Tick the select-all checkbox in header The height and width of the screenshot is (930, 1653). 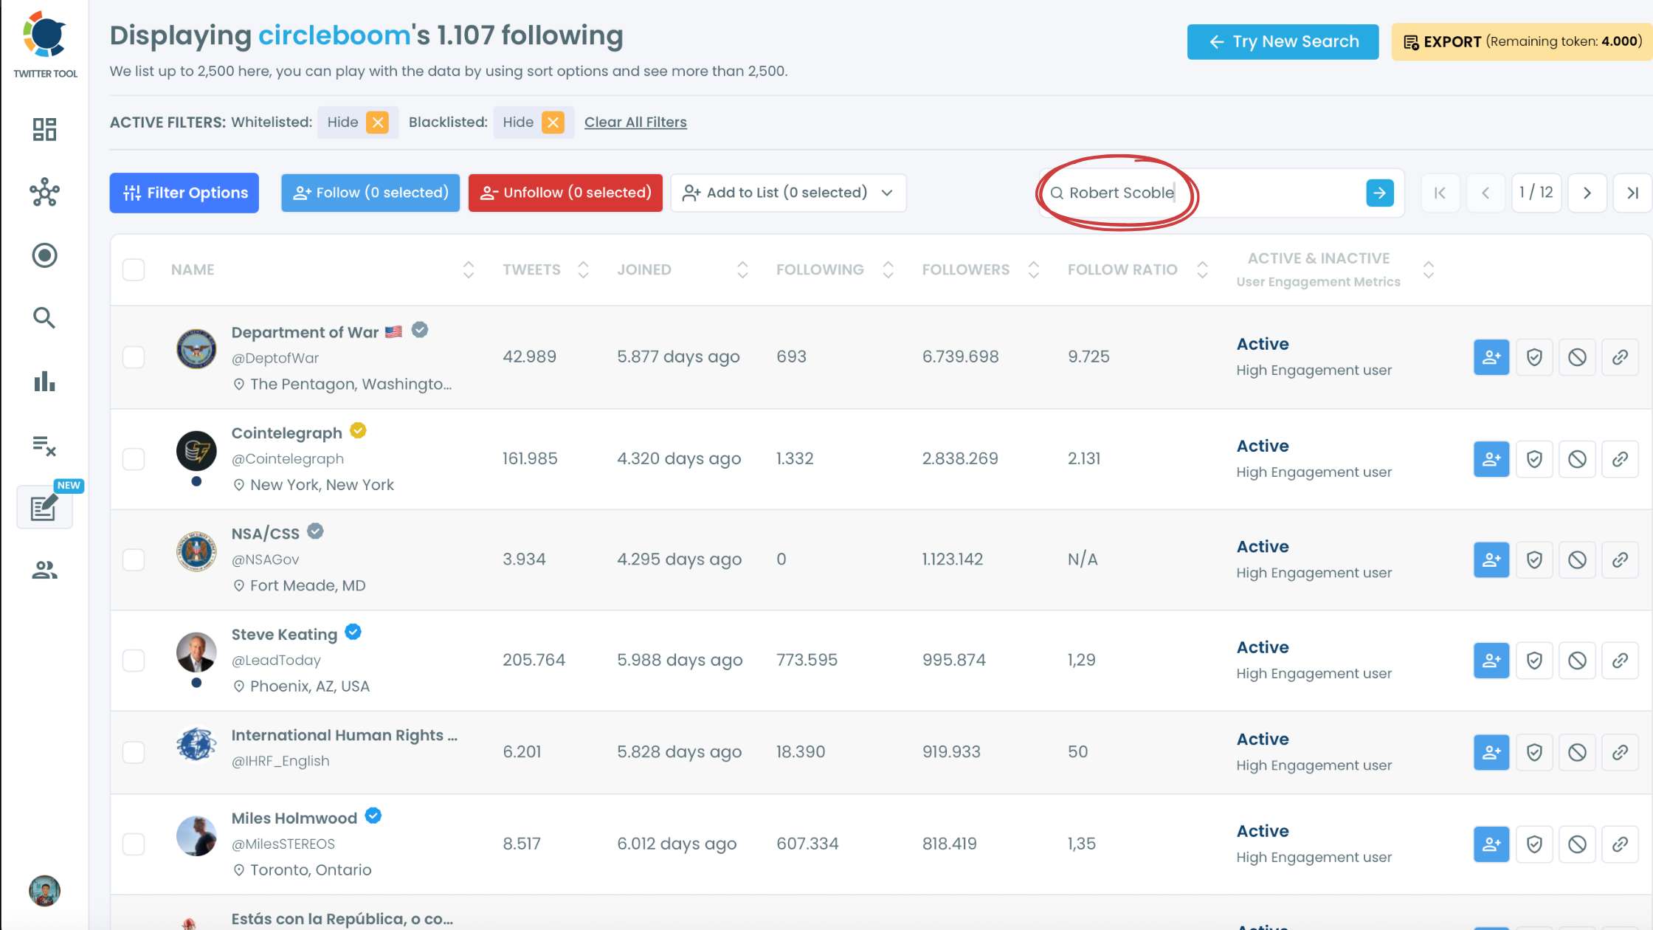(x=134, y=269)
